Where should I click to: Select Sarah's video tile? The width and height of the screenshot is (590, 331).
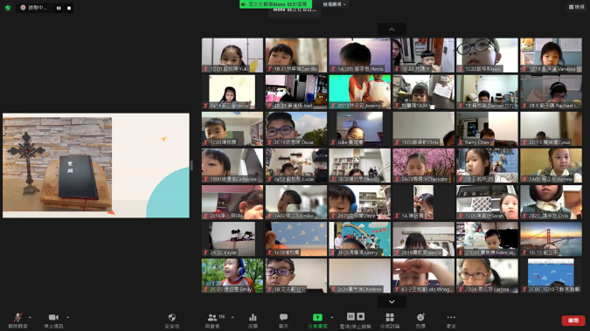tap(487, 203)
